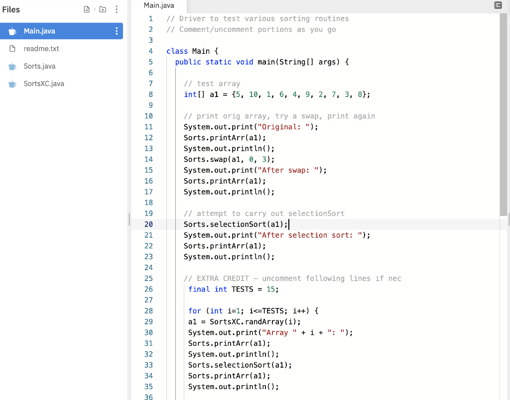Open the Main.java file options menu
Screen dimensions: 510x400
pyautogui.click(x=117, y=31)
